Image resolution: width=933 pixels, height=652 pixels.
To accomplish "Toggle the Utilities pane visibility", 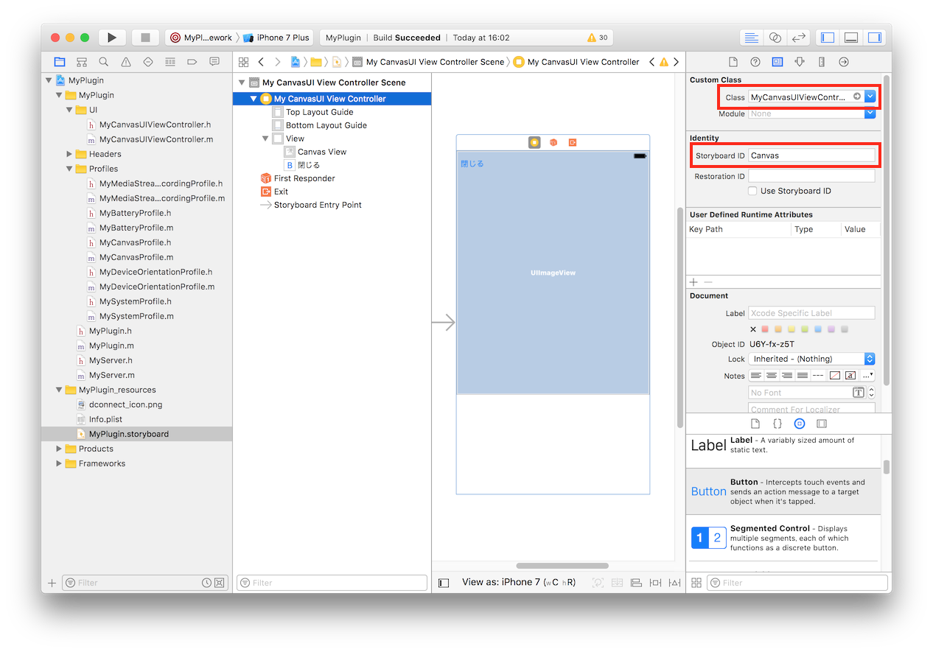I will point(875,38).
